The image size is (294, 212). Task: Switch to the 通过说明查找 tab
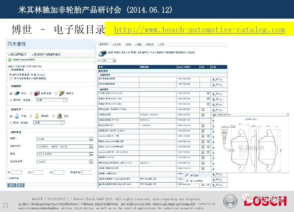[x=17, y=55]
